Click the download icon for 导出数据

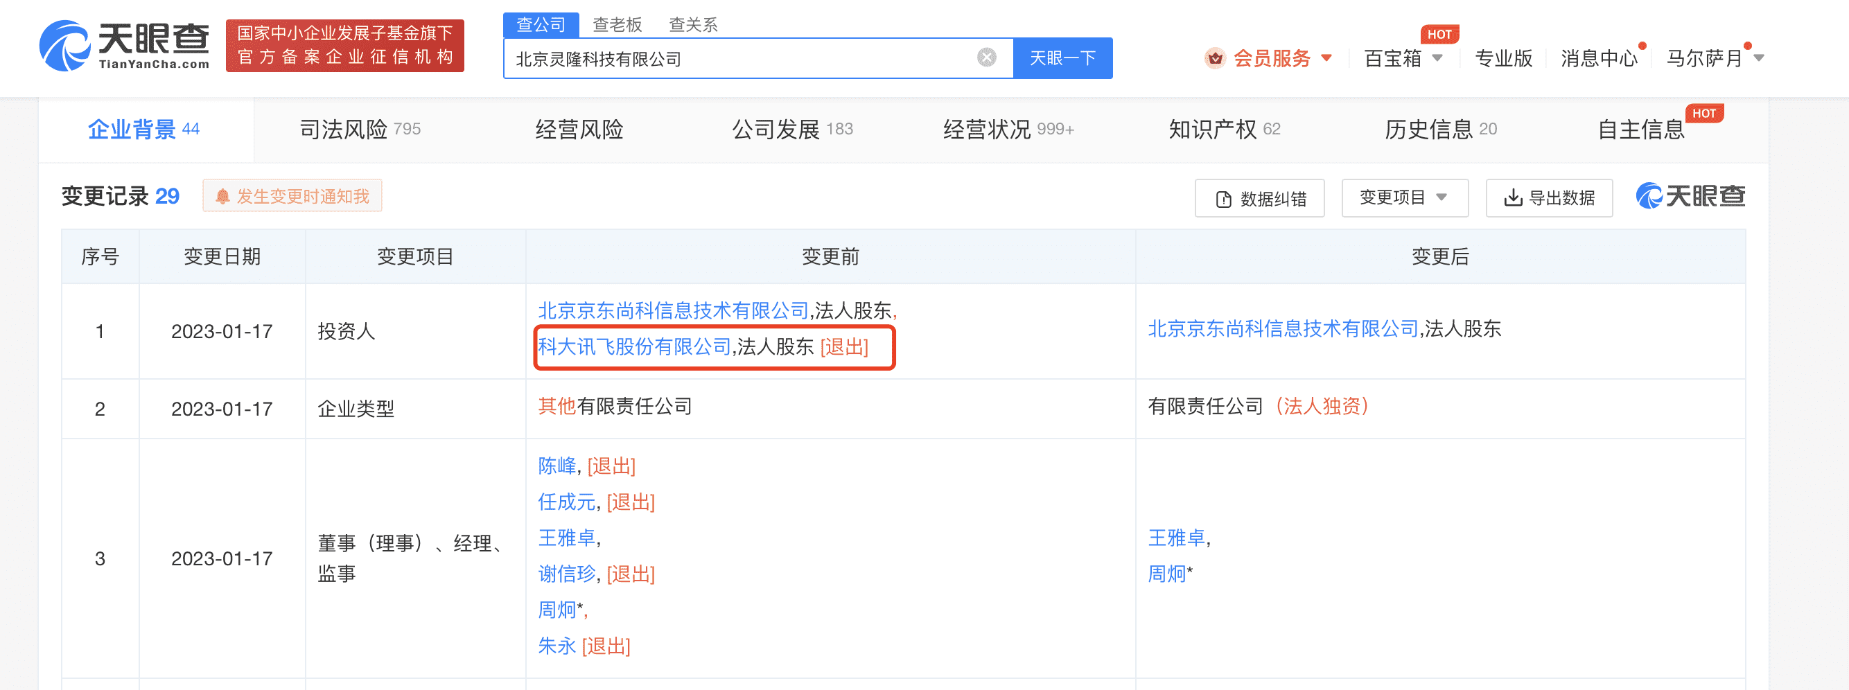1514,197
